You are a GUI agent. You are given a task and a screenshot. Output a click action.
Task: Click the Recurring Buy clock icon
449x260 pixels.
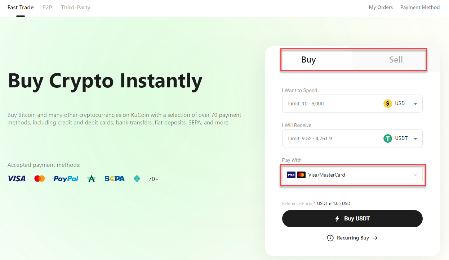(330, 238)
